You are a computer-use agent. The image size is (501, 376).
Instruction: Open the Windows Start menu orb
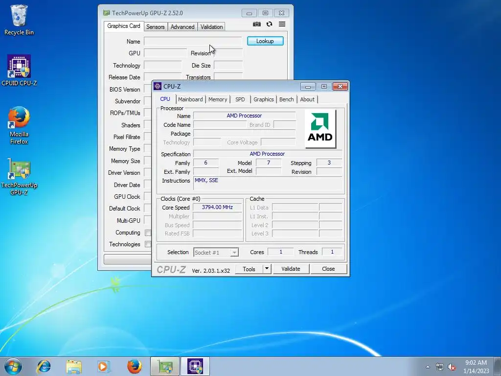13,366
